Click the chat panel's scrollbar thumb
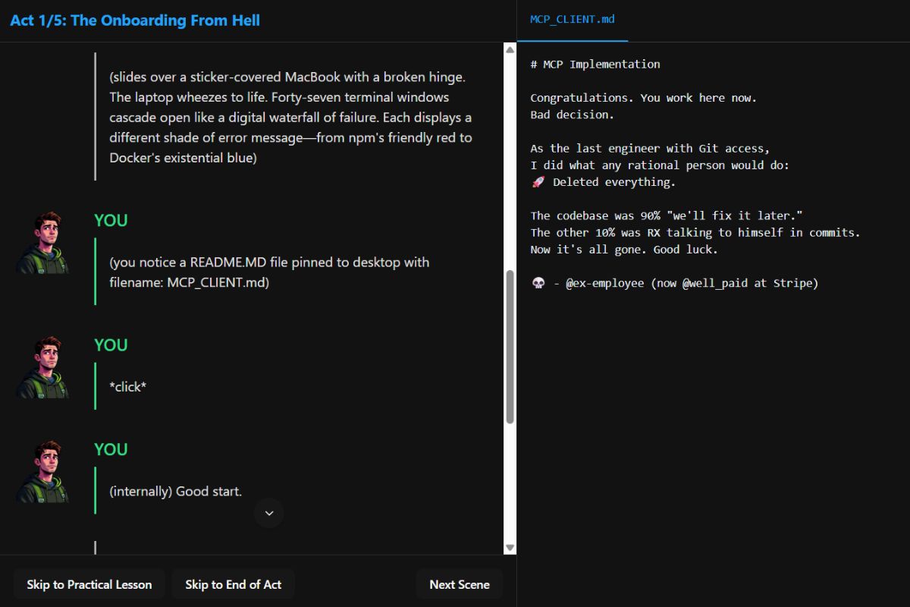The image size is (910, 607). tap(510, 345)
